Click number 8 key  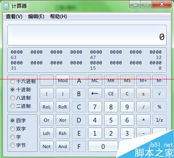pos(111,107)
